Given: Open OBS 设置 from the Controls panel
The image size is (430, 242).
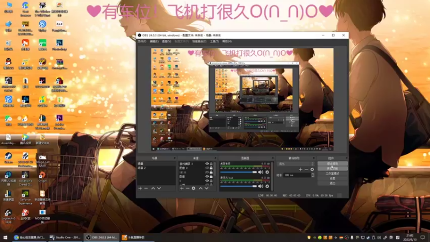Looking at the screenshot, I should coord(332,179).
